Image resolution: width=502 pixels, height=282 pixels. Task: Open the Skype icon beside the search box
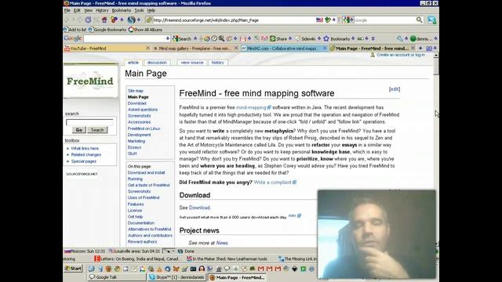(431, 20)
